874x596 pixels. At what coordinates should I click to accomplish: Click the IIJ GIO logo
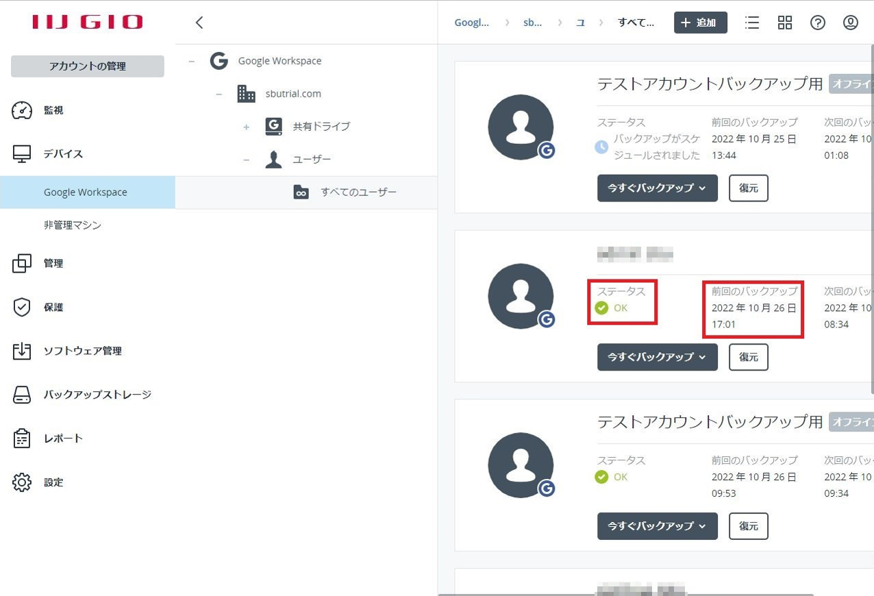(x=88, y=22)
